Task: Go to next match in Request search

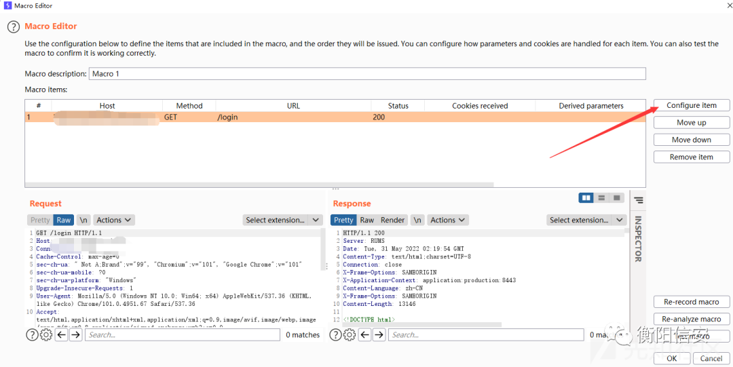Action: coord(75,334)
